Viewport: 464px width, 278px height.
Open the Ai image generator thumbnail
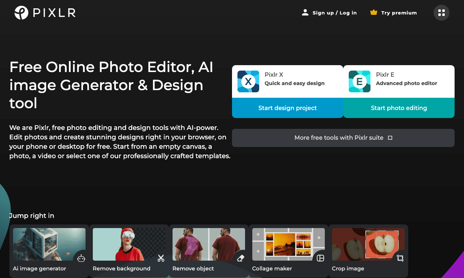coord(49,244)
